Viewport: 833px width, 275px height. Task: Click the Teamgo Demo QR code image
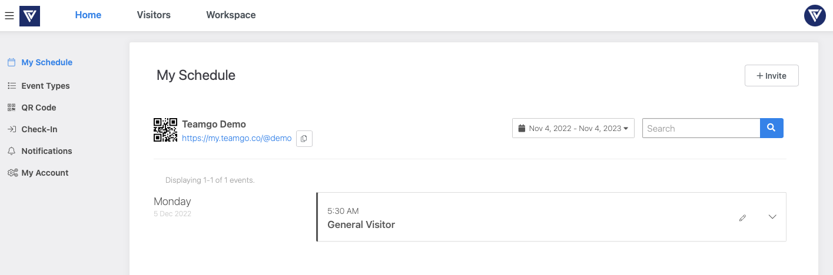(x=165, y=130)
